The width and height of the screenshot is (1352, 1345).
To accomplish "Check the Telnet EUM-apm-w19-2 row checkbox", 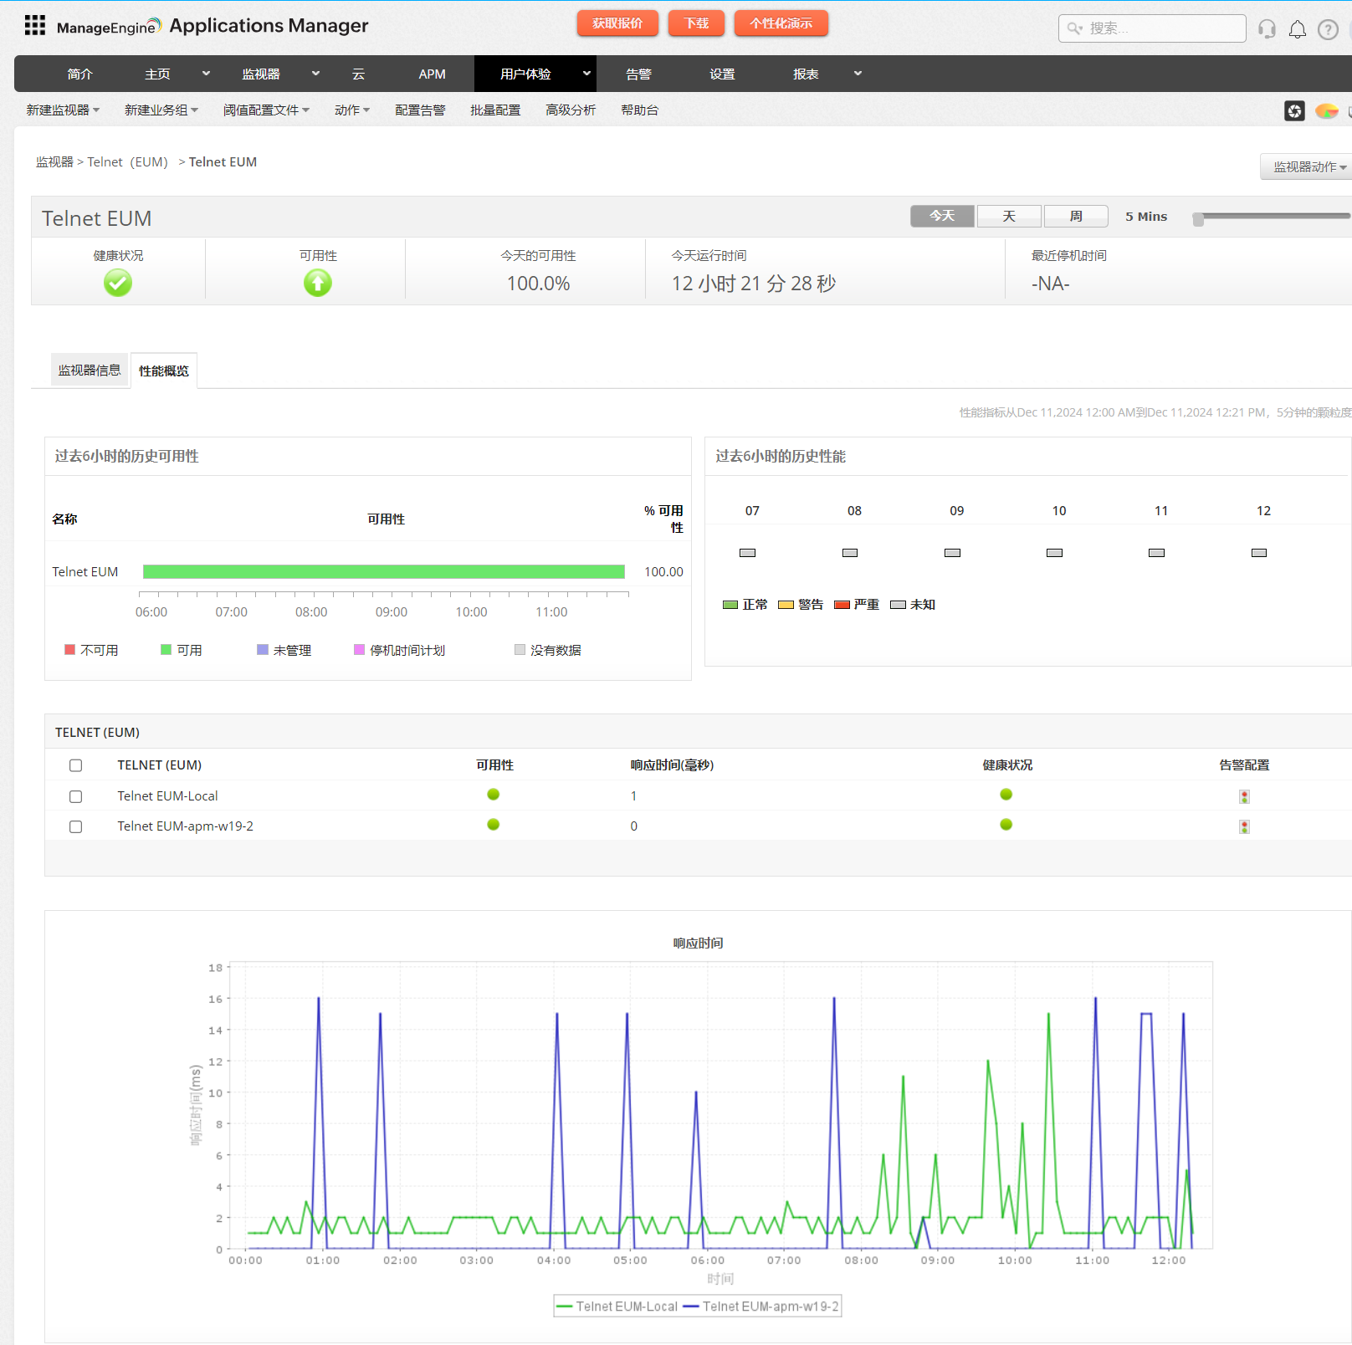I will (75, 826).
